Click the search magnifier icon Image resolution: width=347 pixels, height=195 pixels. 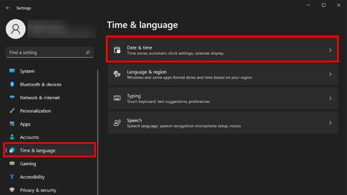(x=88, y=52)
